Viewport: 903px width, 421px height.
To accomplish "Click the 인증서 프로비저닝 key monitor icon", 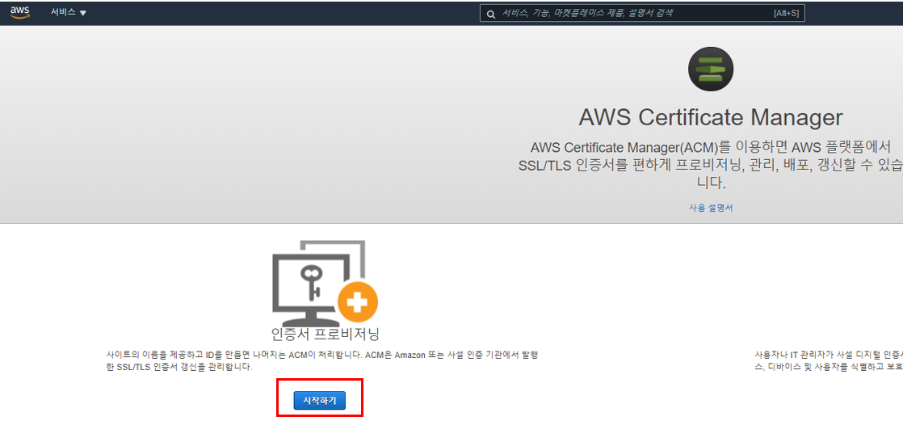I will [325, 282].
